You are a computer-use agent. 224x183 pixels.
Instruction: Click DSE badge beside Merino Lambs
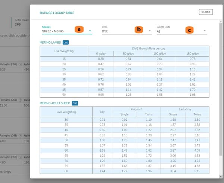point(65,42)
